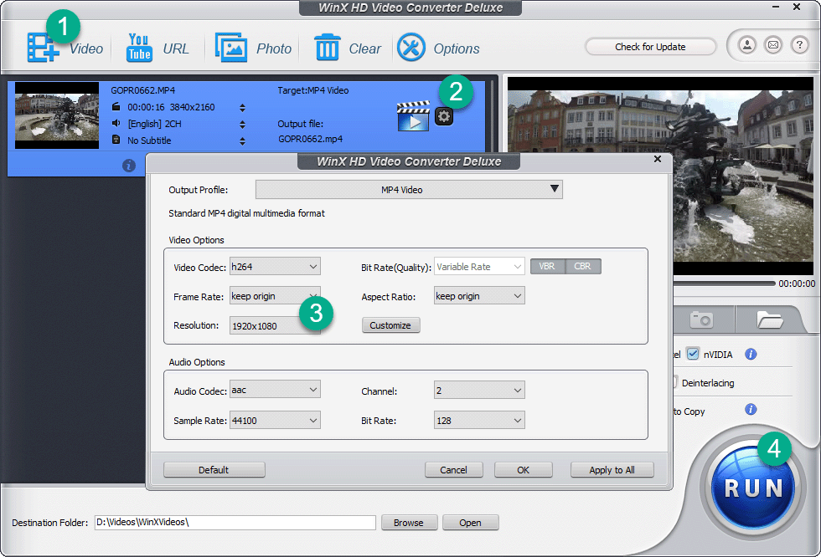Select VBR bitrate mode

(x=548, y=267)
